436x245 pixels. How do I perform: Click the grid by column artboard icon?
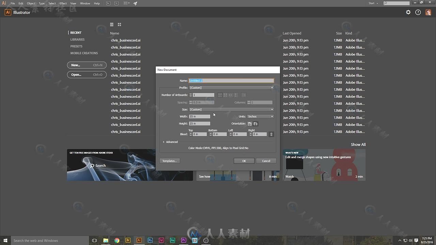225,95
